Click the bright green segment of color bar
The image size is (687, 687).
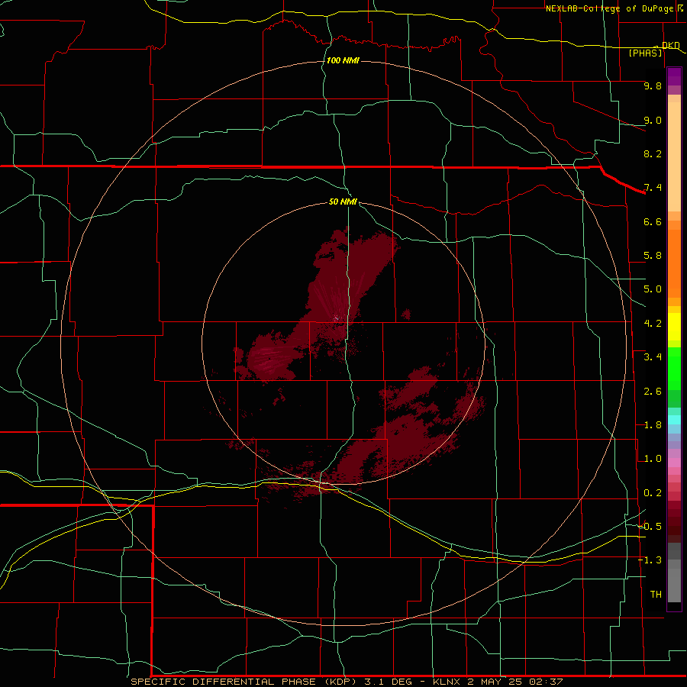pos(674,369)
